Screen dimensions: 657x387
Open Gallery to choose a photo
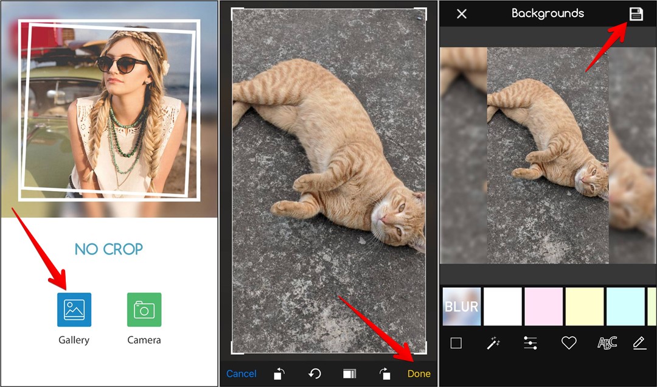(74, 310)
